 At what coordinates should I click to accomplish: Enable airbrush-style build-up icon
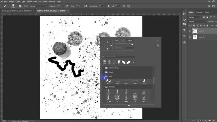tap(86, 6)
